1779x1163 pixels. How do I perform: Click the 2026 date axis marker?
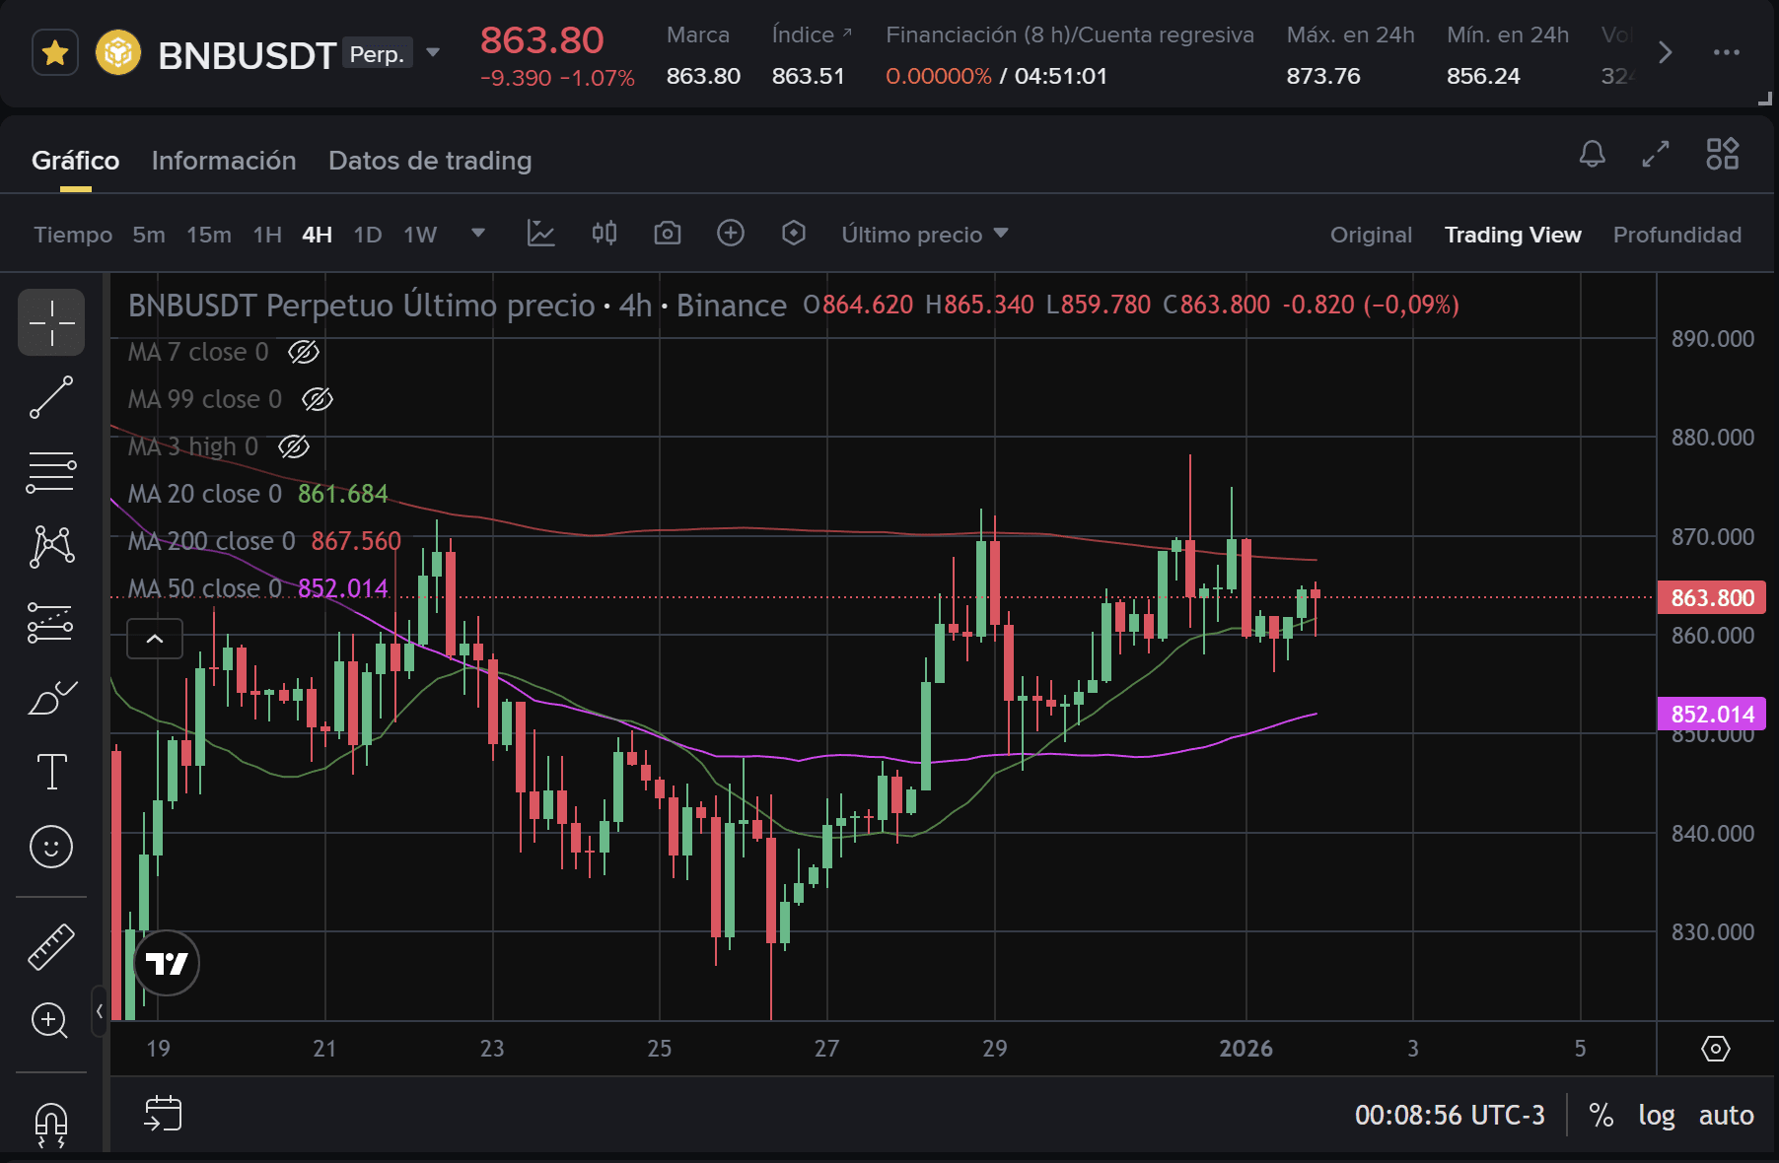pyautogui.click(x=1245, y=1049)
